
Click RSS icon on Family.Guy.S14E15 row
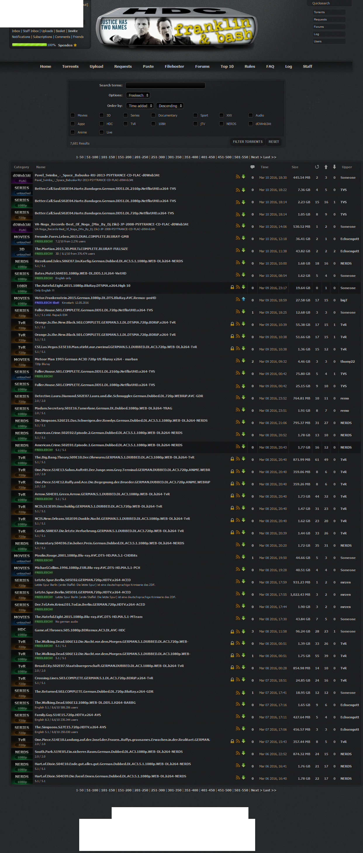238,716
